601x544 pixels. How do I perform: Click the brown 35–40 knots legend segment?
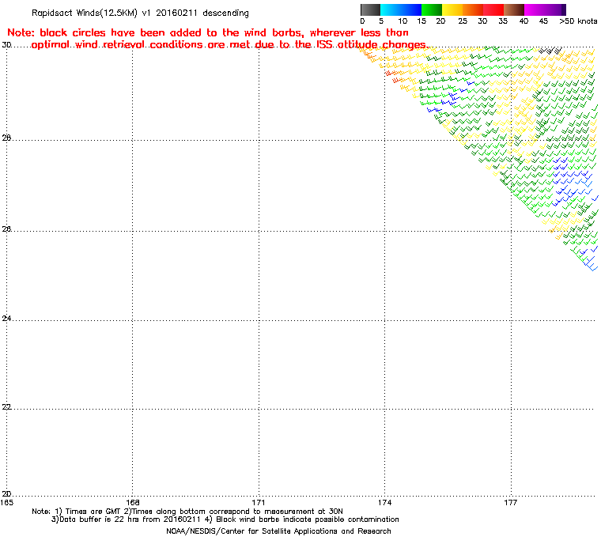pos(514,9)
